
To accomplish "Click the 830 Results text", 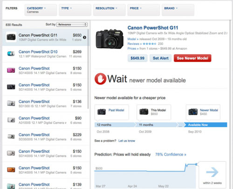I will click(x=14, y=25).
